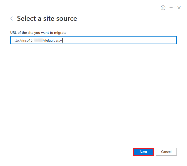The image size is (187, 166).
Task: Go back using the left chevron arrow
Action: click(12, 19)
